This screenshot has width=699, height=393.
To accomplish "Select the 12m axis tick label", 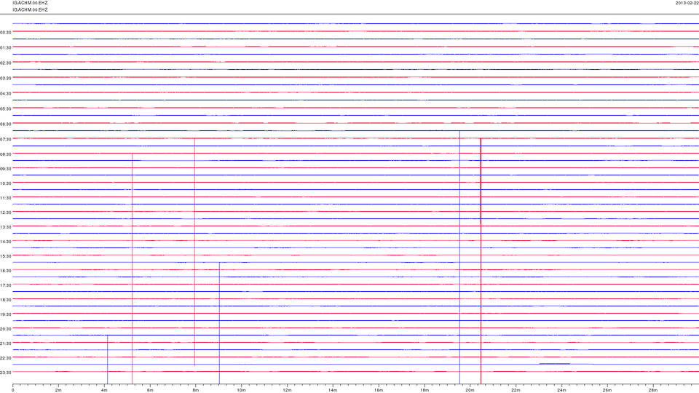I will [287, 390].
